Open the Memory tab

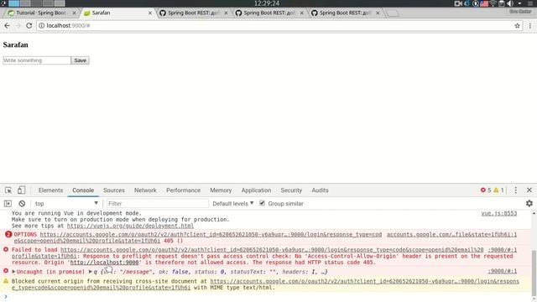(x=221, y=190)
